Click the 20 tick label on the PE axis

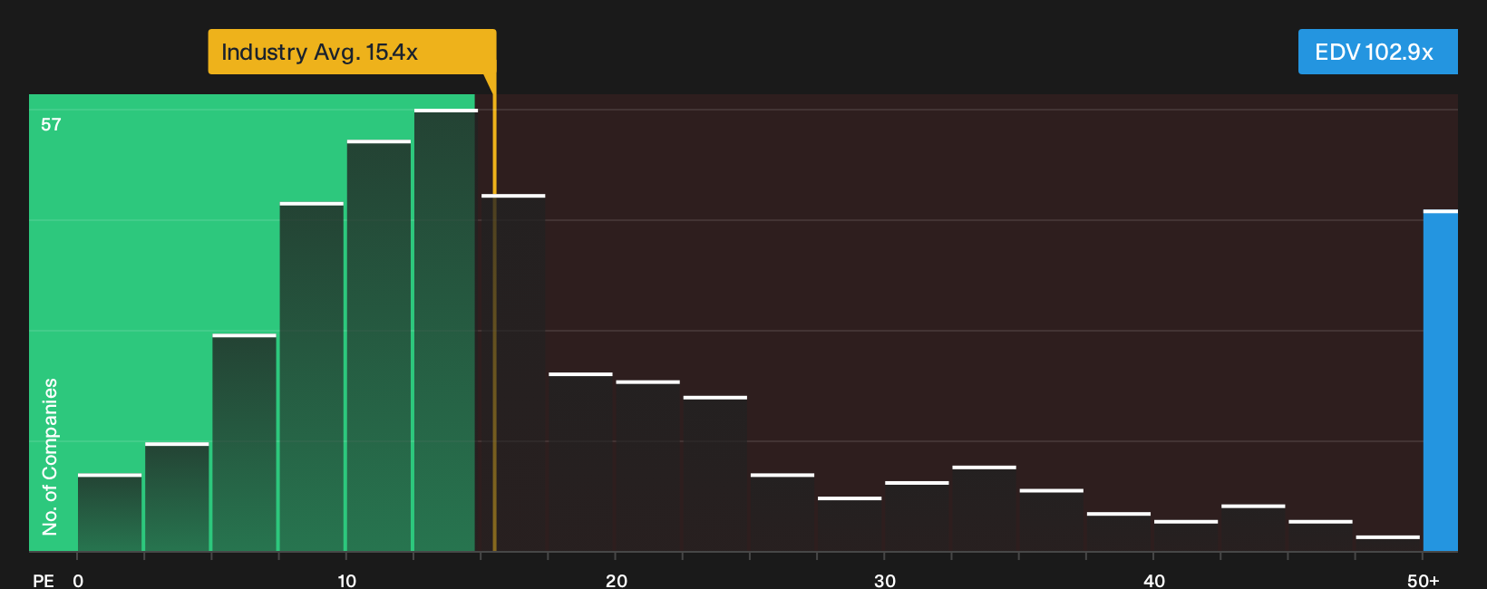pyautogui.click(x=616, y=580)
